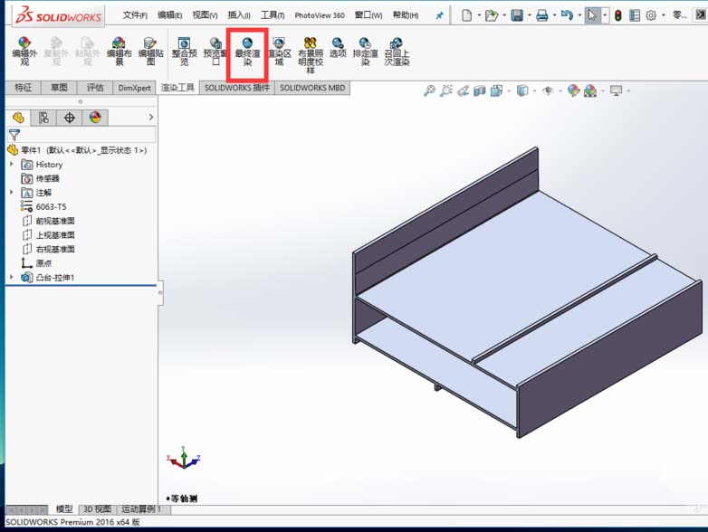Select the 运动算例 1 bottom tab
708x532 pixels.
click(x=141, y=509)
